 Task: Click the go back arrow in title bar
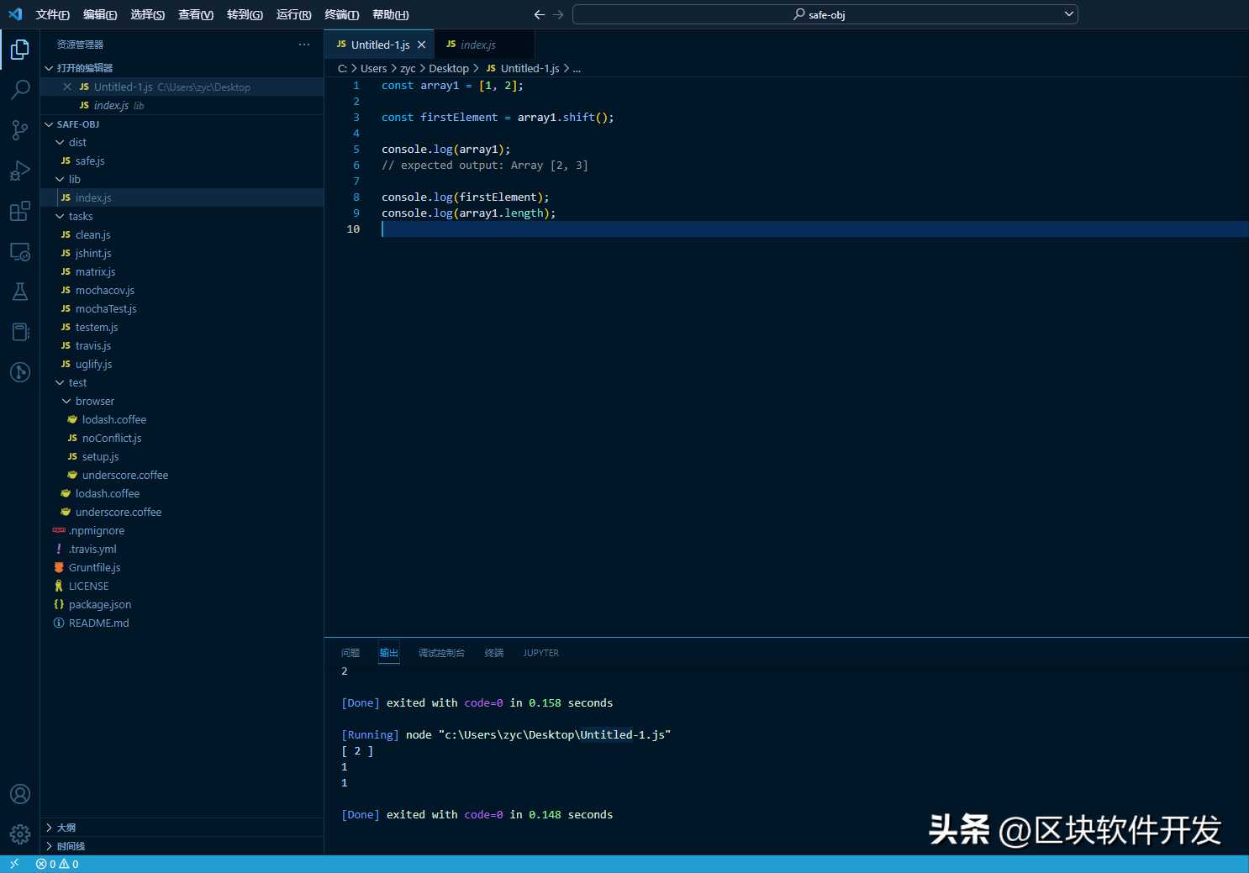click(x=540, y=14)
